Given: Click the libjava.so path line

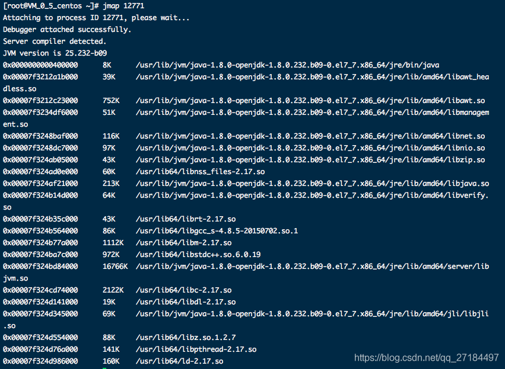Looking at the screenshot, I should coord(312,184).
